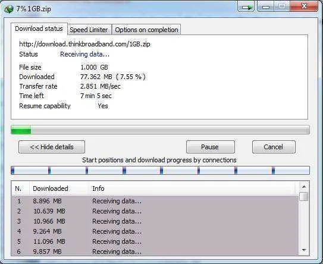This screenshot has height=264, width=323.
Task: Click the downloaded value 77.362 MB
Action: [x=96, y=77]
